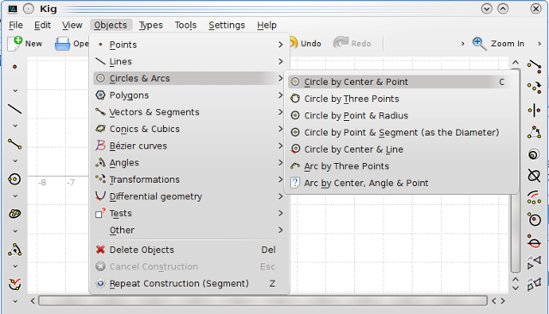Select the circle tool in left toolbar
This screenshot has width=549, height=314.
click(15, 179)
